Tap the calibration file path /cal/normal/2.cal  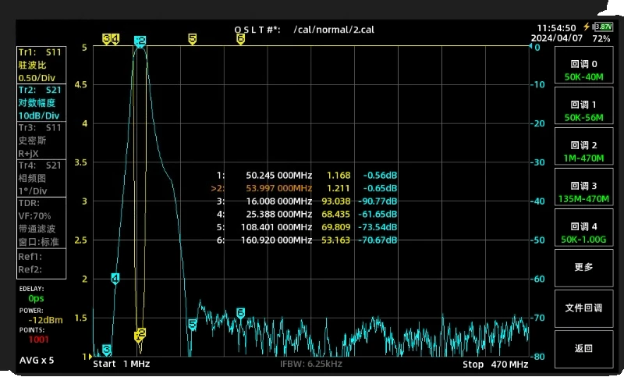(x=334, y=30)
